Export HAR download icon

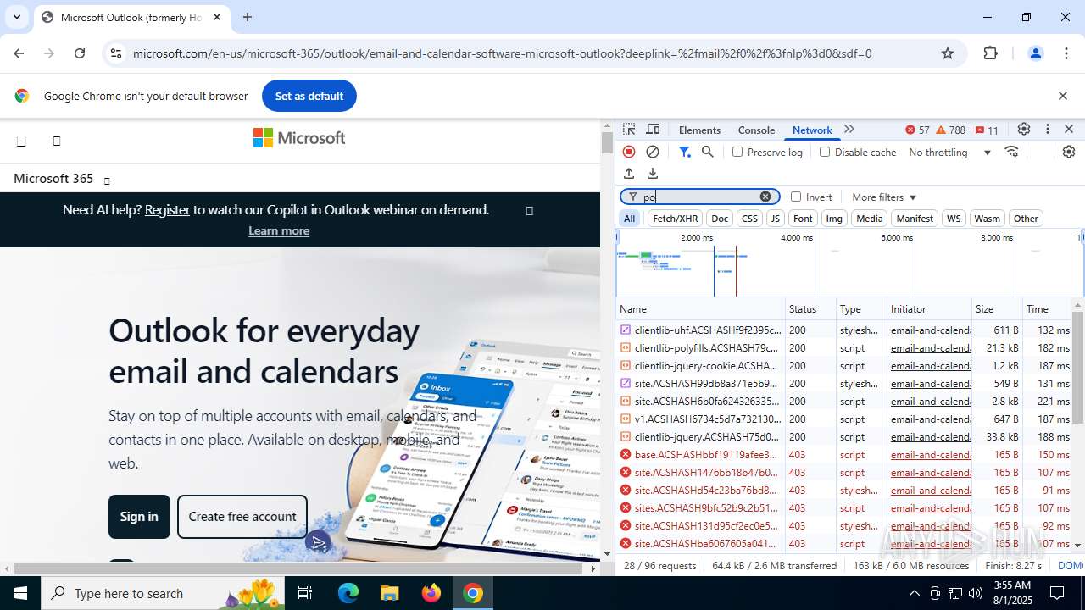click(x=653, y=174)
